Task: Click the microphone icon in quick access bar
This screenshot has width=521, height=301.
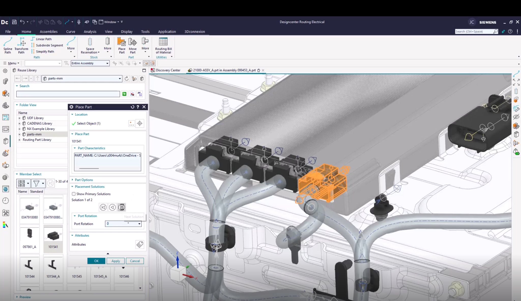Action: click(79, 22)
